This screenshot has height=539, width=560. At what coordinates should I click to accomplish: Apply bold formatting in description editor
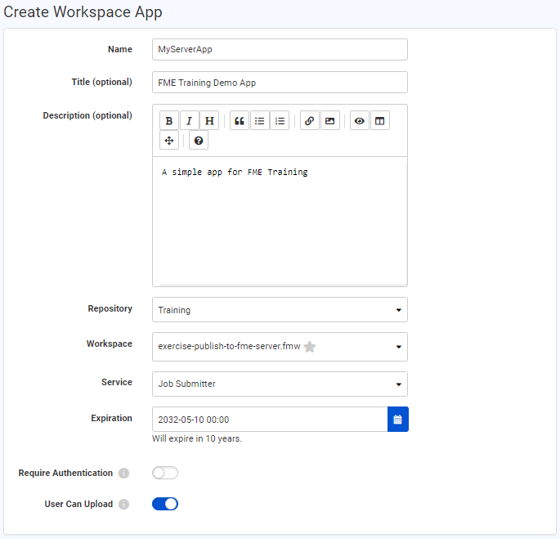[169, 121]
